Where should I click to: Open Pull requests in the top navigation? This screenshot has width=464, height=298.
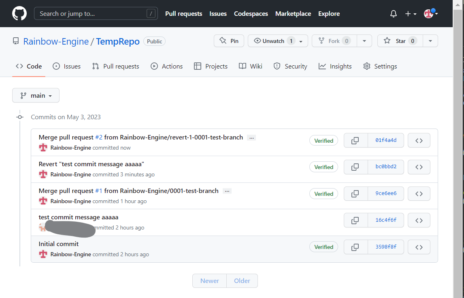[x=184, y=14]
